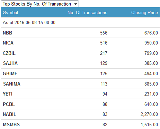Open the SAJHA stock symbol link
Viewport: 160px width, 129px height.
tap(10, 63)
